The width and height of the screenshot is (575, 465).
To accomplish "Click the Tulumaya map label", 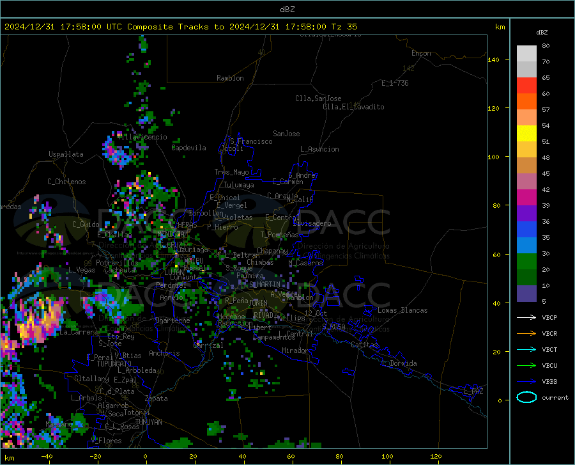I will click(x=239, y=185).
